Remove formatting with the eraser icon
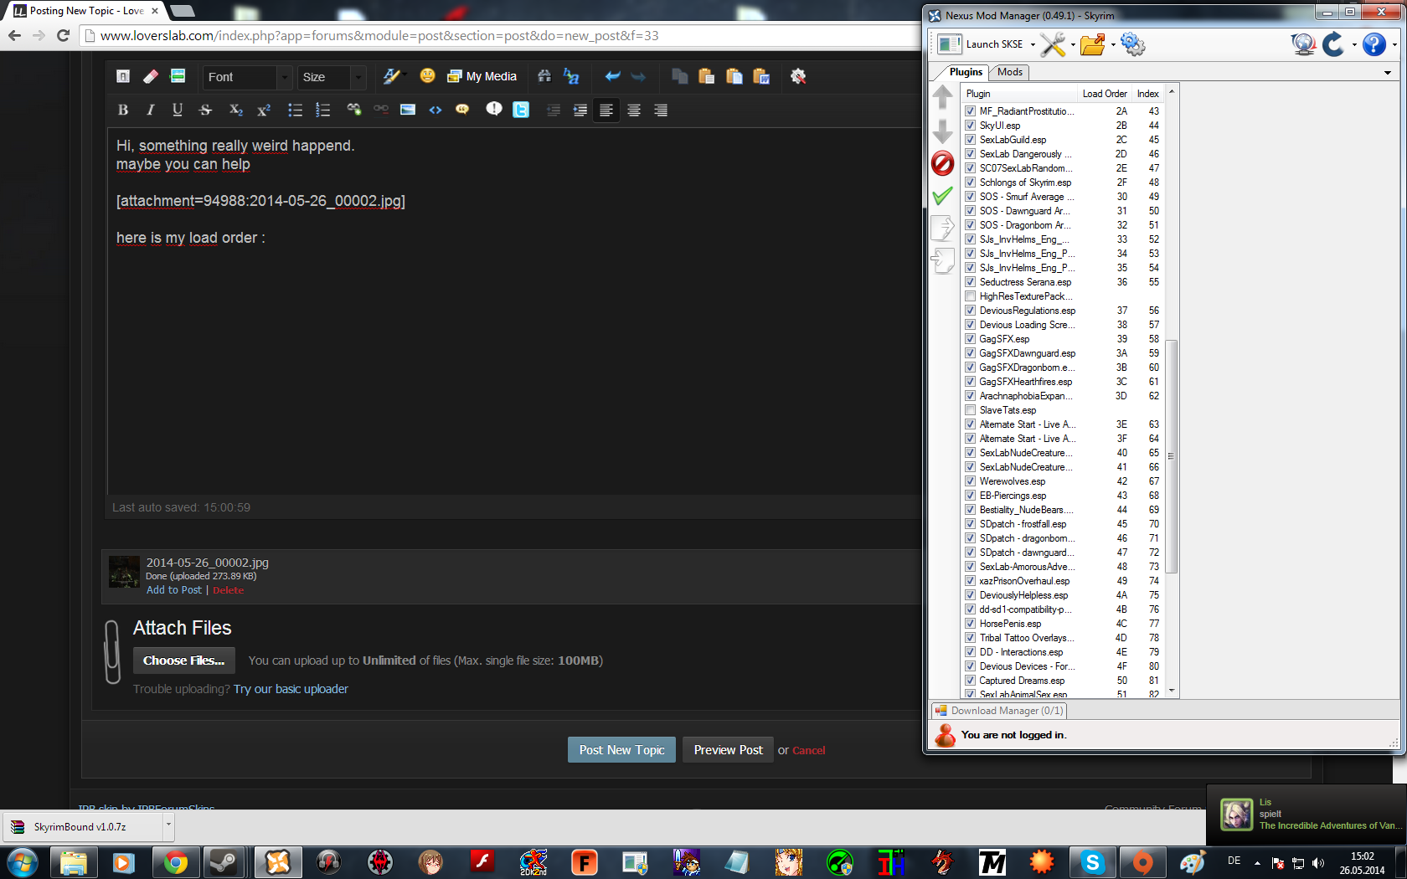 pyautogui.click(x=151, y=76)
